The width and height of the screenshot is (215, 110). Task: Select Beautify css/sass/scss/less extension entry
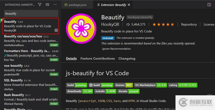pos(31,41)
